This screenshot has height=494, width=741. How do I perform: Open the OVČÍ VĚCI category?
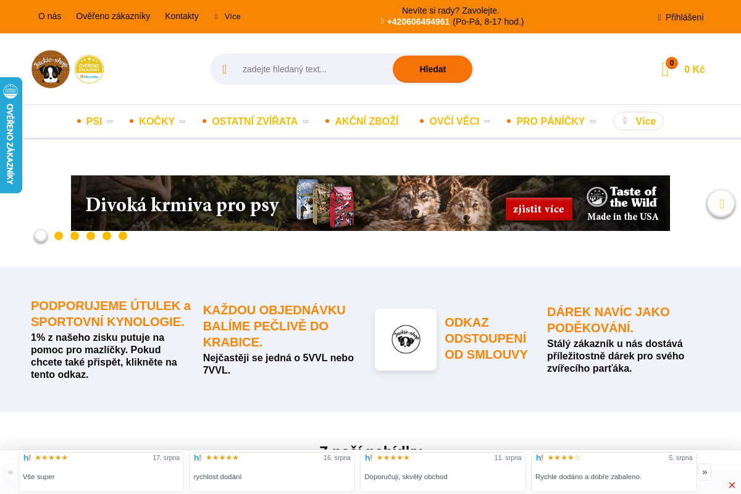[454, 122]
